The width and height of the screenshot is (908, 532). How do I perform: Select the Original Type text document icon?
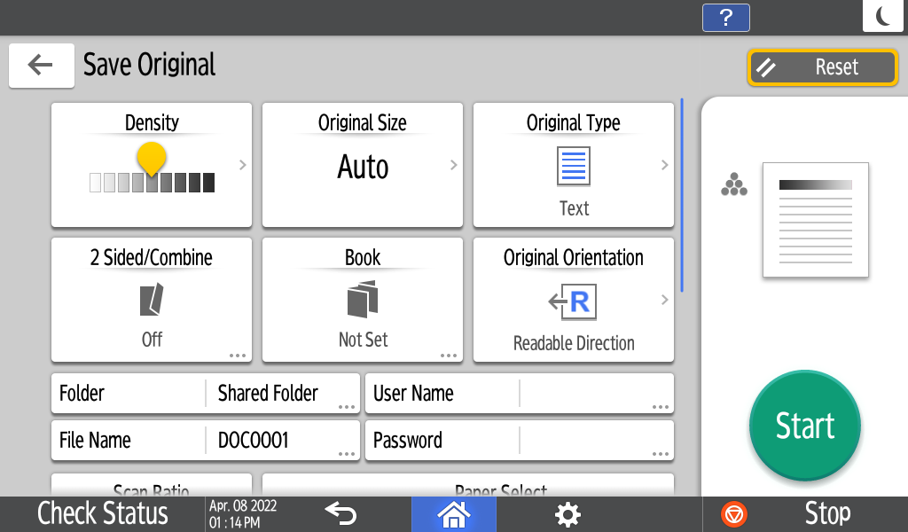[573, 167]
